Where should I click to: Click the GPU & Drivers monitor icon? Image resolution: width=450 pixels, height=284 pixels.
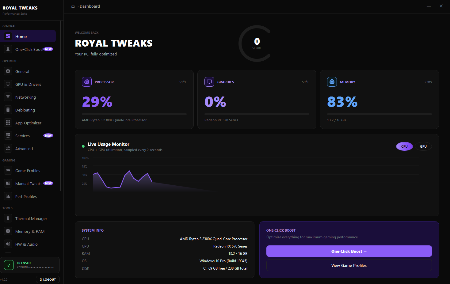8,84
